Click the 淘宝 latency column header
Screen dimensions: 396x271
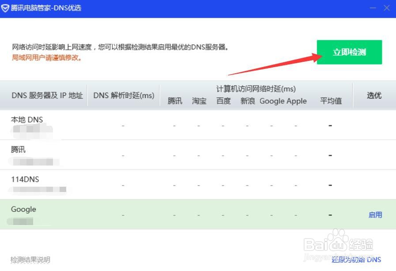point(199,101)
